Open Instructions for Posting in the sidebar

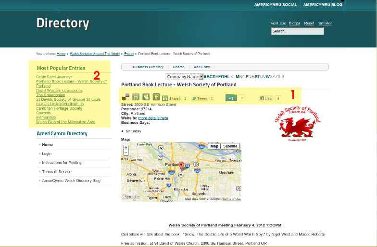coord(62,163)
